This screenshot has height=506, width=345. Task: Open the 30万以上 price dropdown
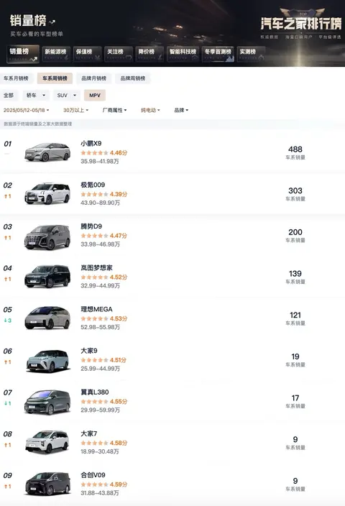(76, 111)
